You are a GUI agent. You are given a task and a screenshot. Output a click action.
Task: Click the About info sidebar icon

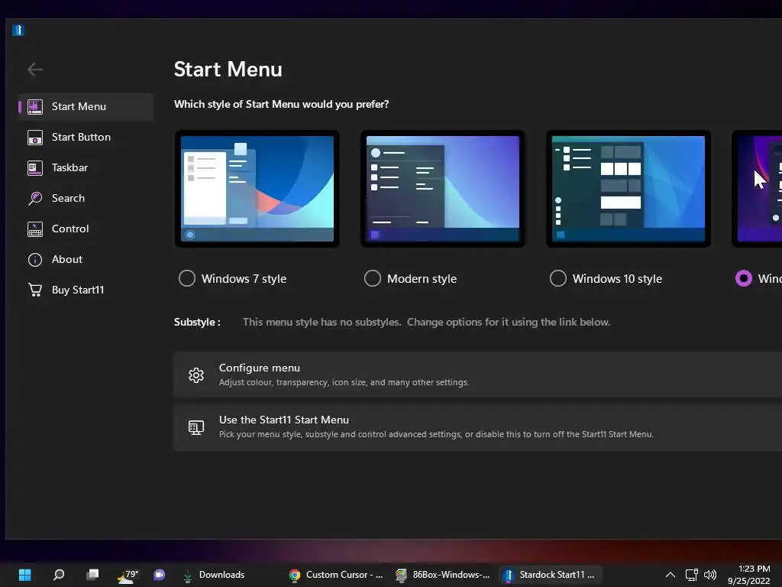click(35, 260)
